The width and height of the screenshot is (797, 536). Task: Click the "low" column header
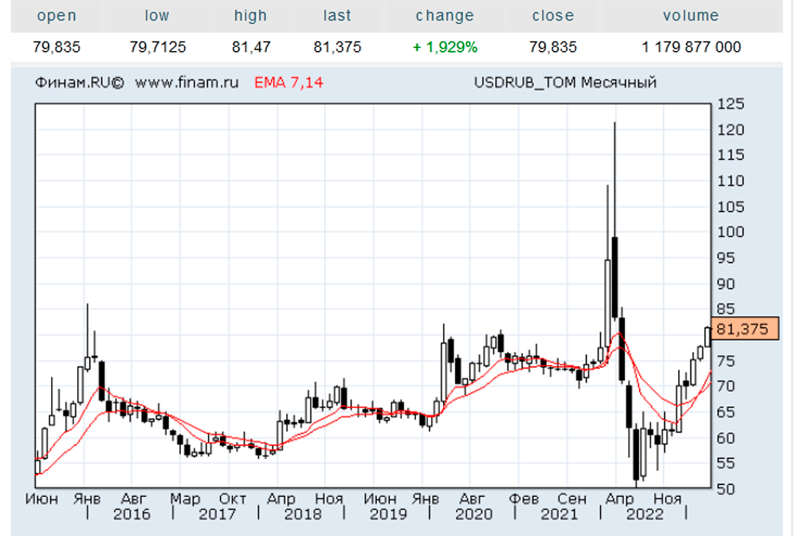coord(157,16)
